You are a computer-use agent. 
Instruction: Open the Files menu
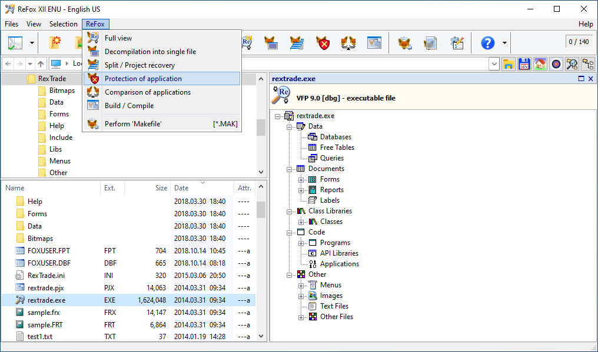point(11,24)
